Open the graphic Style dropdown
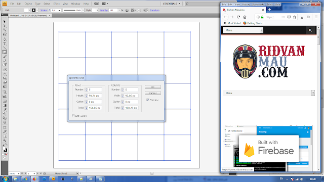Viewport: 324px width, 182px height. (97, 10)
